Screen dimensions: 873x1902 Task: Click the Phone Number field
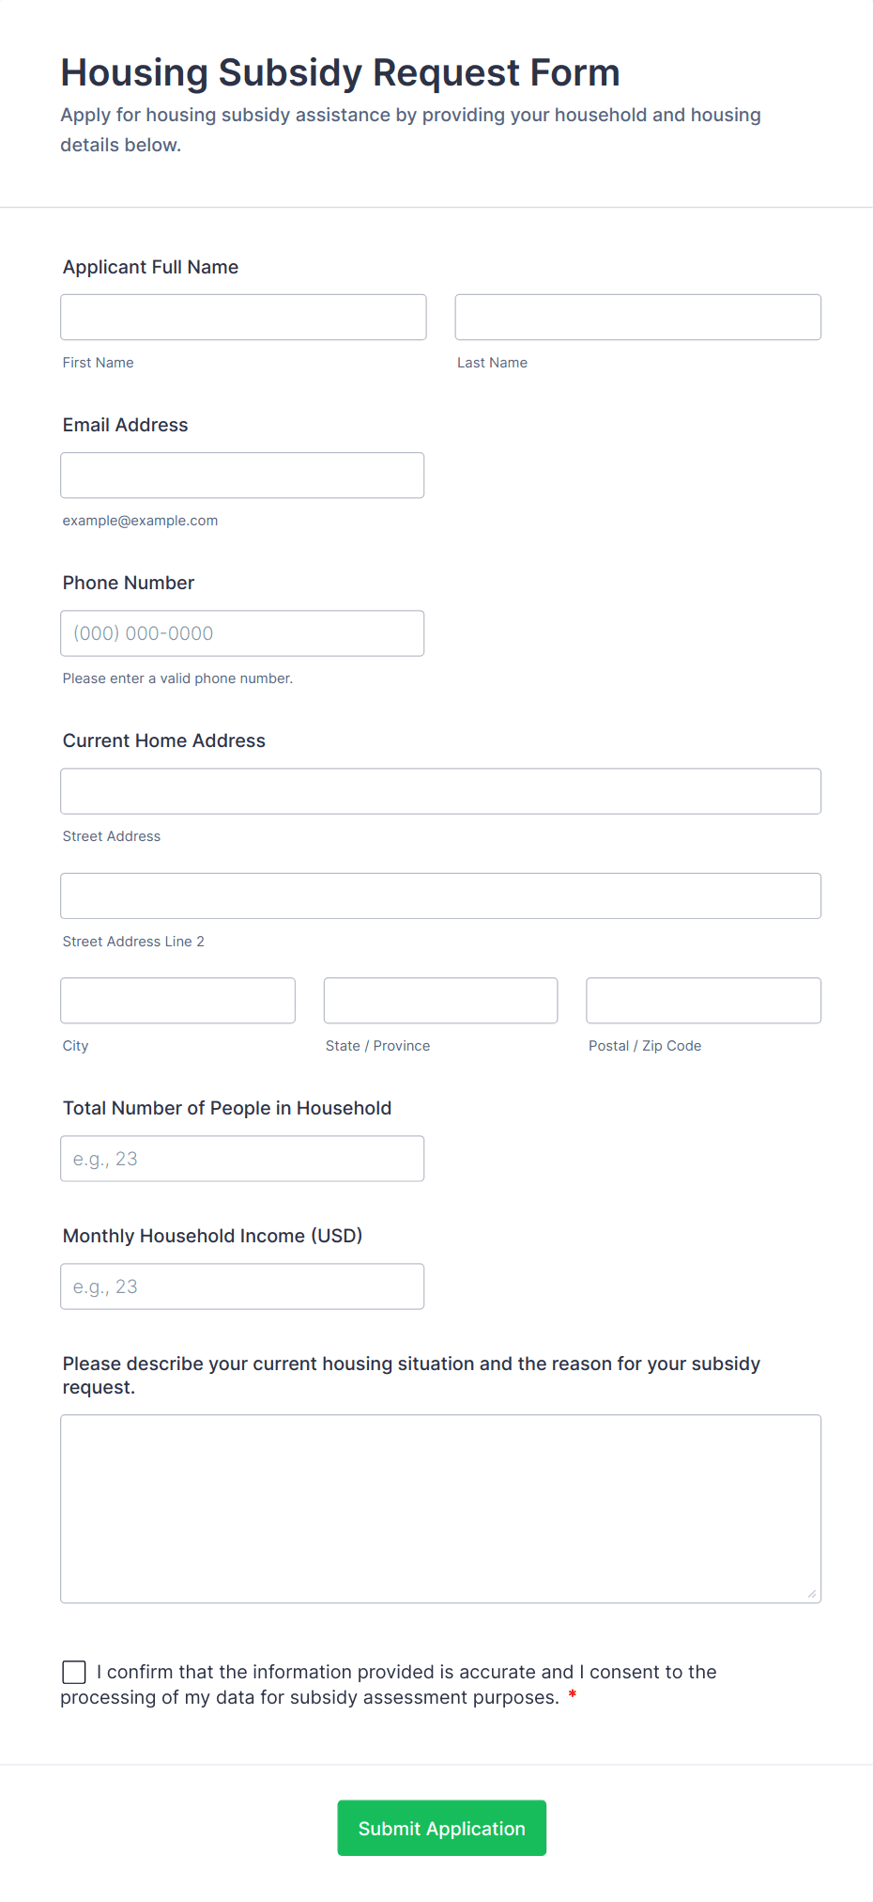(x=242, y=633)
